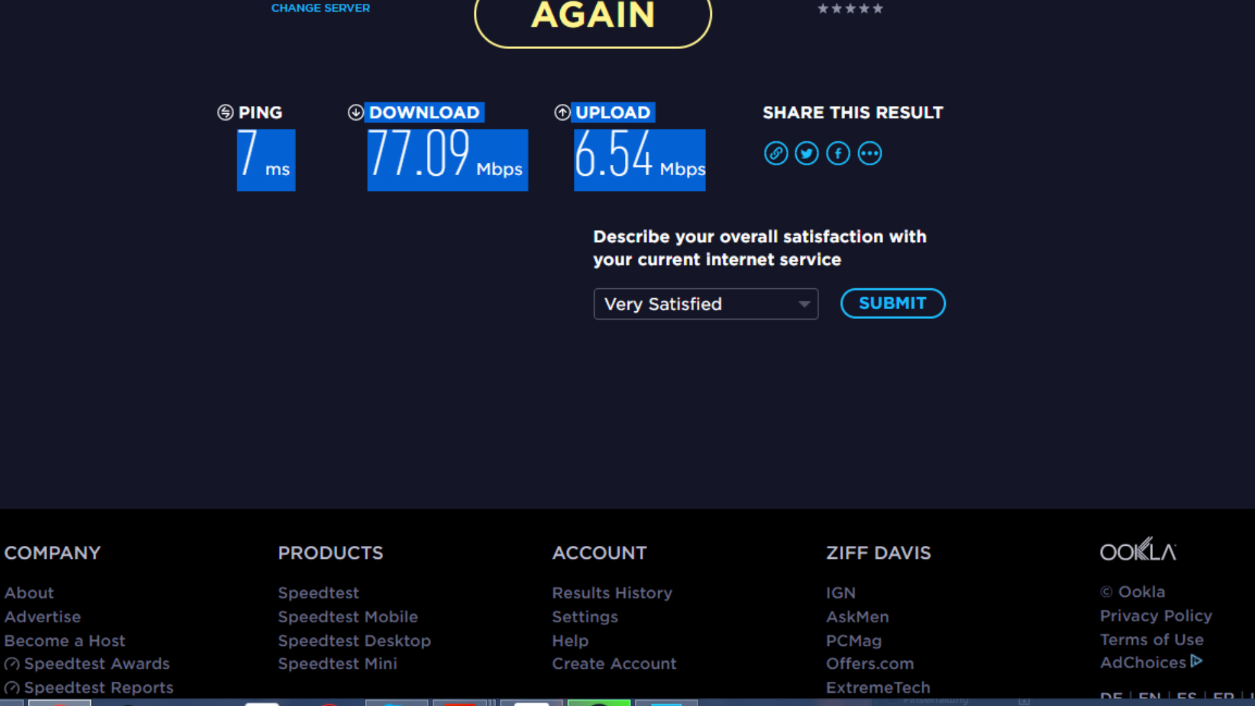Open more sharing options ellipsis icon
Screen dimensions: 1255x706
coord(869,154)
